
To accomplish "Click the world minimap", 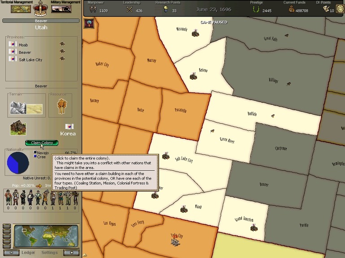I will pyautogui.click(x=46, y=236).
